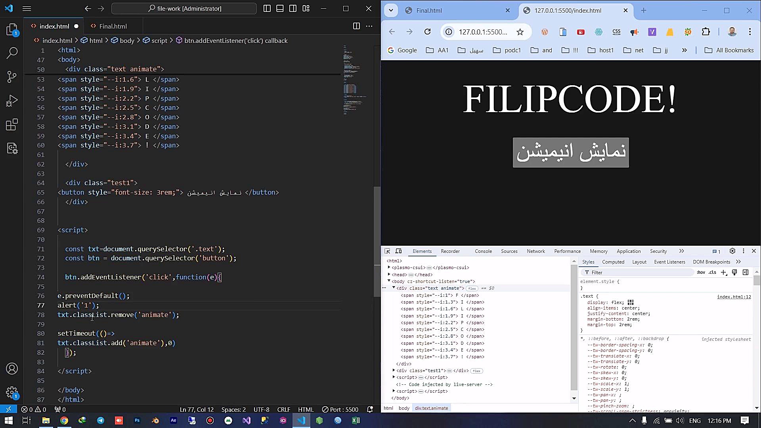Viewport: 761px width, 428px height.
Task: Show more Styles pane tabs chevron
Action: (738, 262)
